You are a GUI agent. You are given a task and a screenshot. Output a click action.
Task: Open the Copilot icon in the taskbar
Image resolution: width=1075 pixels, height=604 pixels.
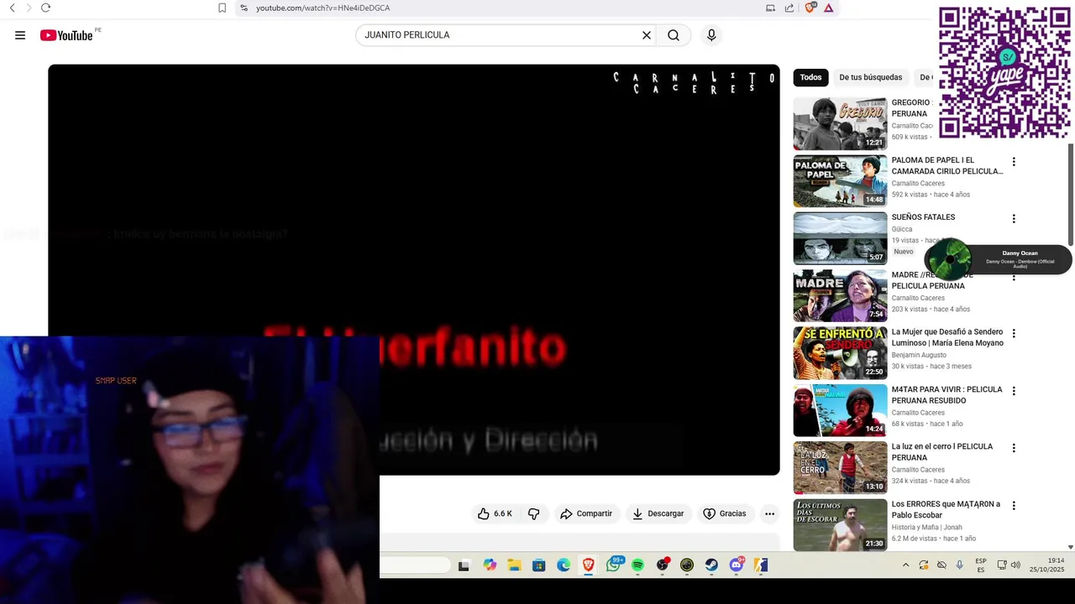490,565
